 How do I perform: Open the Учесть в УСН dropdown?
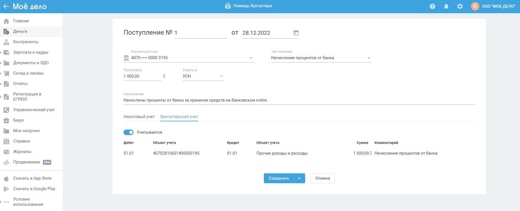pos(221,76)
